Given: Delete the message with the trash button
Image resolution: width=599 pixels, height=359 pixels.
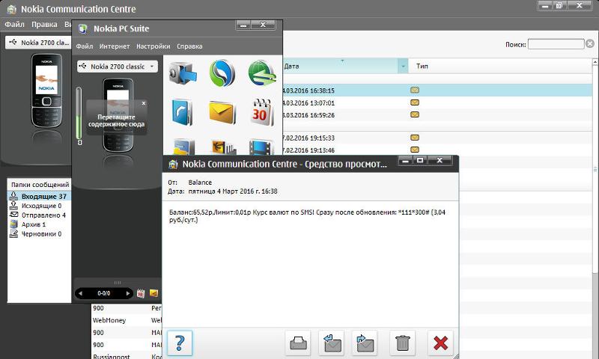Looking at the screenshot, I should pos(402,343).
